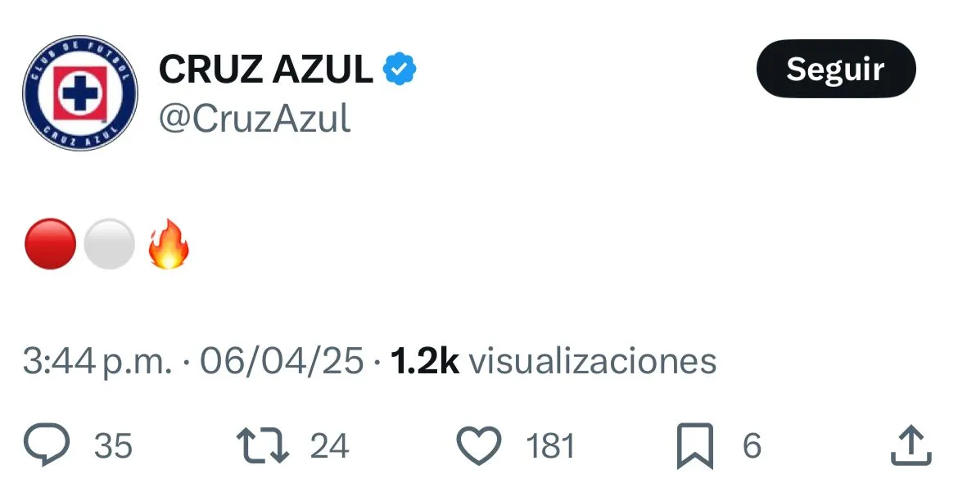Click the fire emoji in tweet
This screenshot has height=497, width=958.
[x=168, y=246]
